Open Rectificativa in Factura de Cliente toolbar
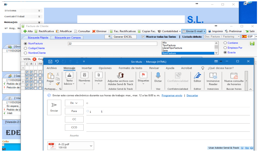259x153 pixels. click(44, 31)
